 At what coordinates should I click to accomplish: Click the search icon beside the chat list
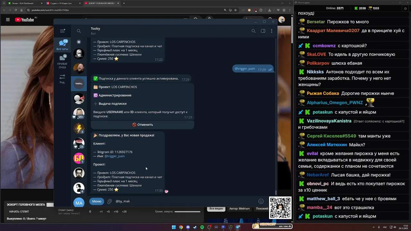[79, 31]
